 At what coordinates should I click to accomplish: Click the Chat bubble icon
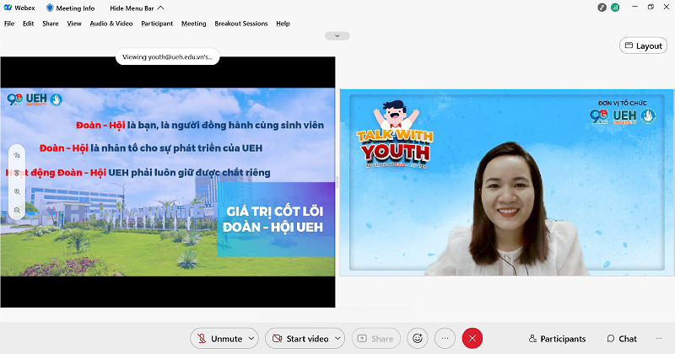(610, 339)
